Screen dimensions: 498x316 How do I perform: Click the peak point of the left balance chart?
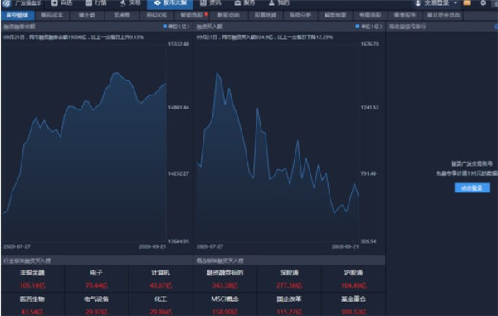click(x=116, y=73)
